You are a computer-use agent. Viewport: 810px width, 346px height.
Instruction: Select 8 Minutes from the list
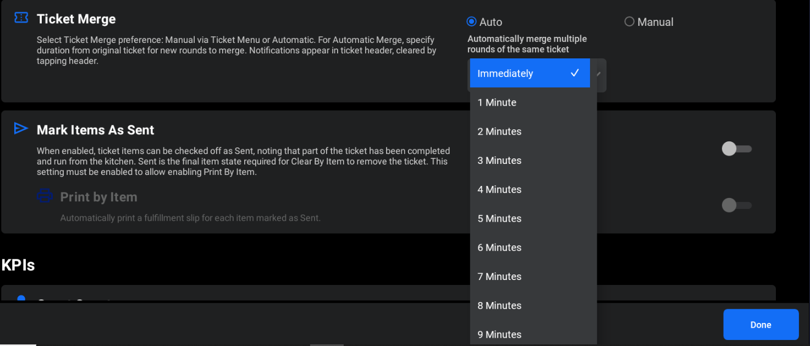click(x=499, y=306)
